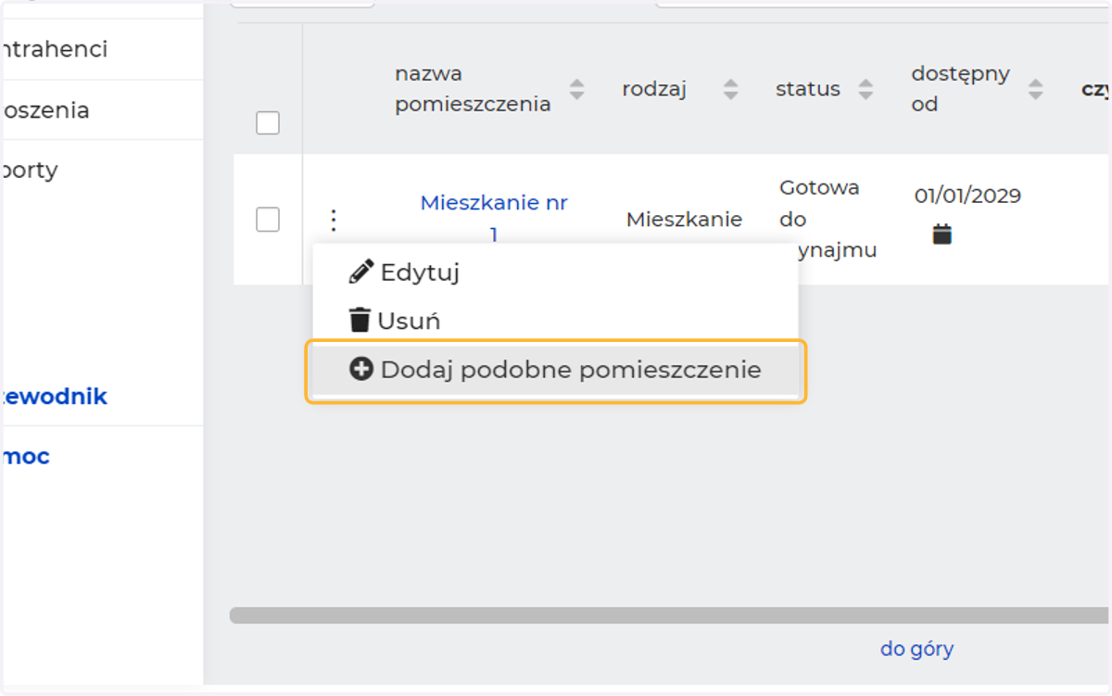Click the trash icon next to Usuń

360,321
